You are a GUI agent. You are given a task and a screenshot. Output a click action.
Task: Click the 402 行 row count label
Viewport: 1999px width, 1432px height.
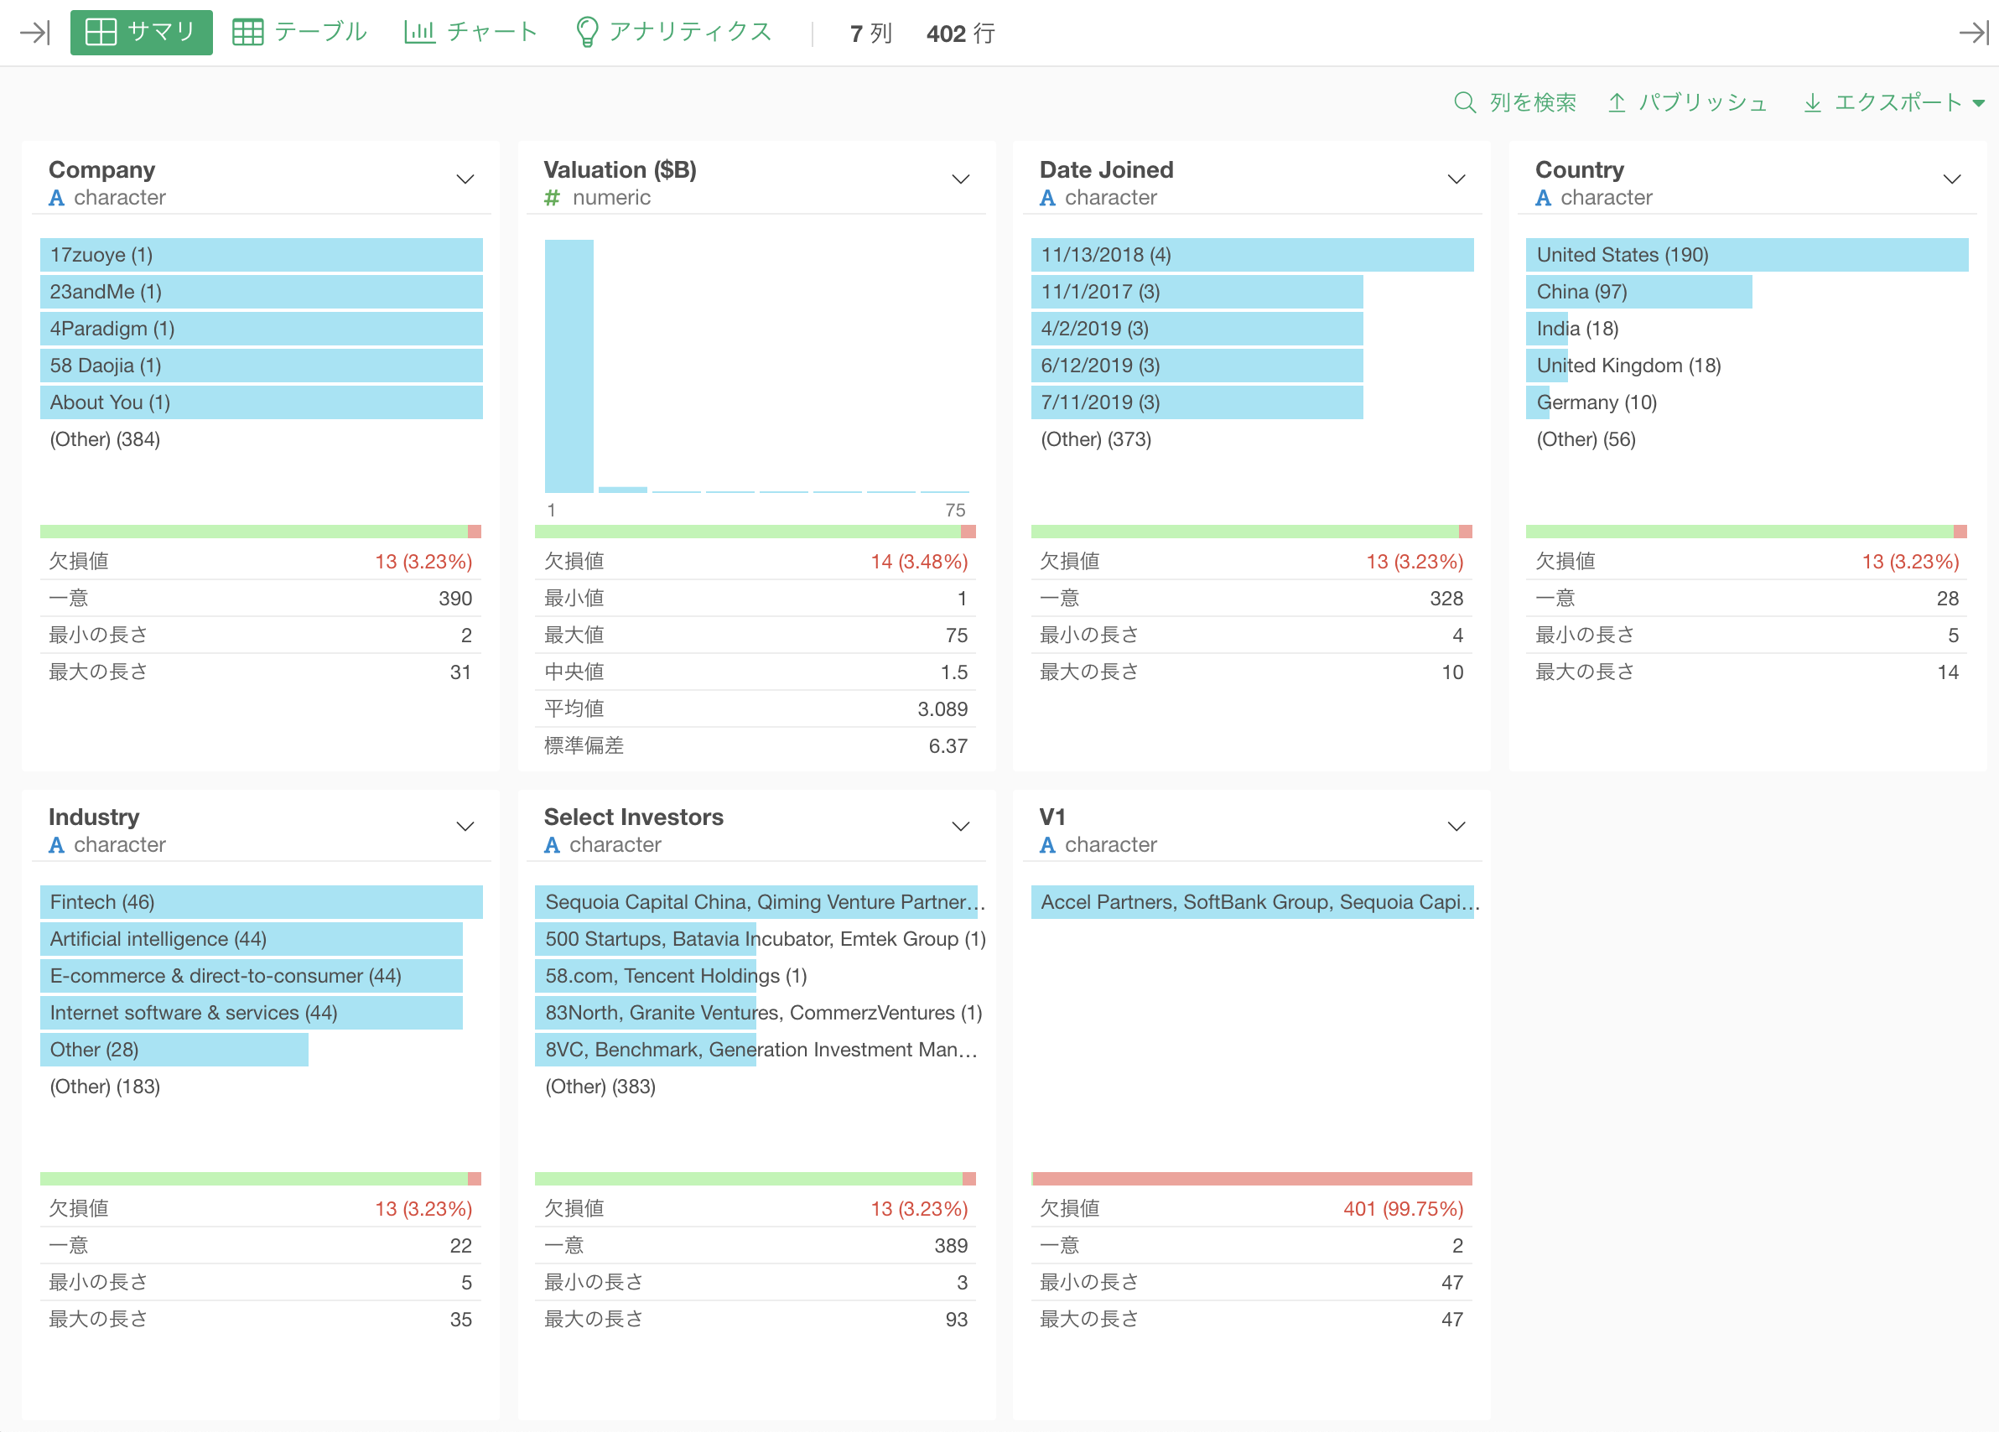pyautogui.click(x=961, y=34)
